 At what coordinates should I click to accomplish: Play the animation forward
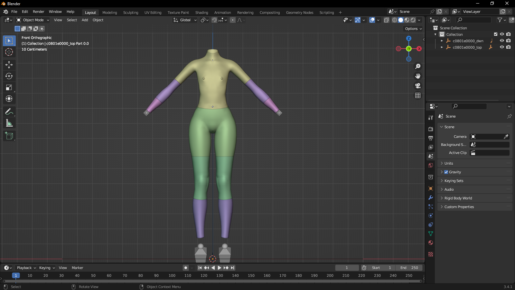point(220,268)
